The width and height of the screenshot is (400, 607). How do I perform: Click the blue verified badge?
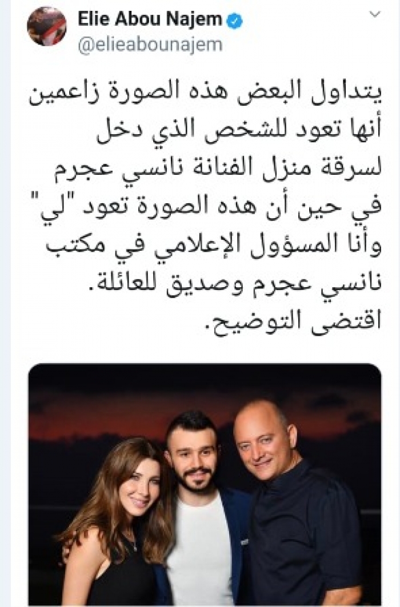[x=234, y=21]
